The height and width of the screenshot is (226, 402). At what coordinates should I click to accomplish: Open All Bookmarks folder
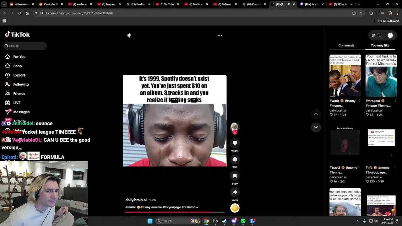point(388,21)
